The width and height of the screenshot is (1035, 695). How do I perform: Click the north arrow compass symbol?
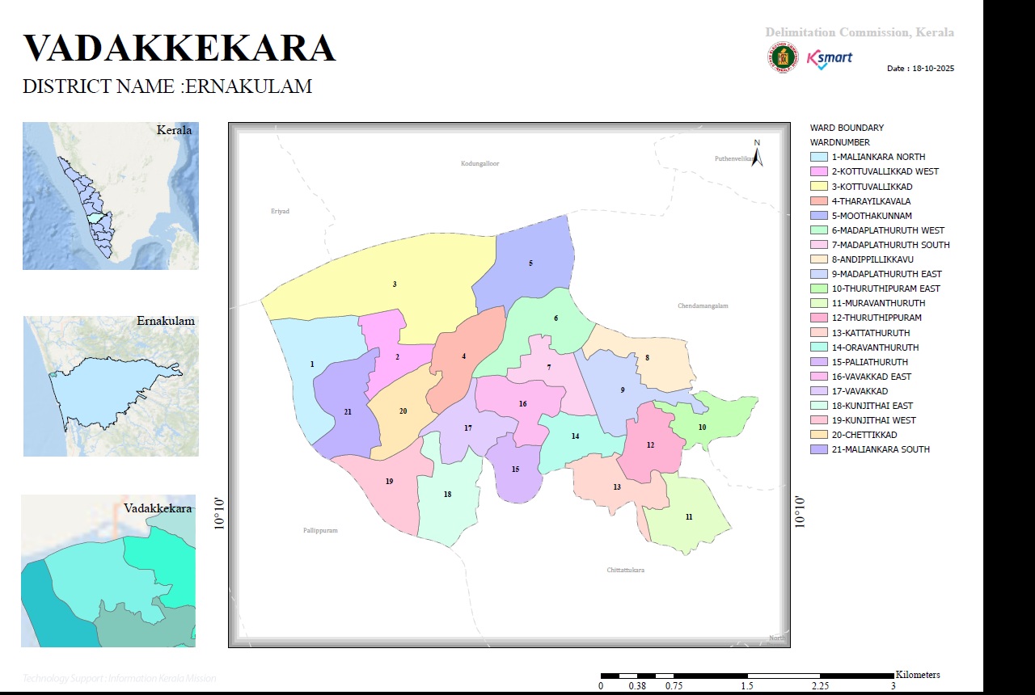[x=758, y=153]
